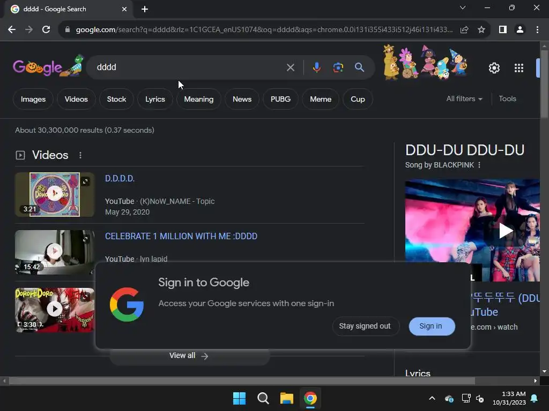Open CELEBRATE 1 MILLION WITH ME link
Viewport: 549px width, 411px height.
point(181,236)
